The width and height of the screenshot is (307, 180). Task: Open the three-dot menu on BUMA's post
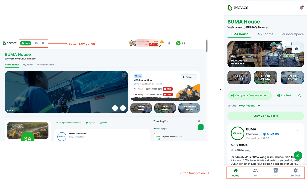(x=298, y=129)
